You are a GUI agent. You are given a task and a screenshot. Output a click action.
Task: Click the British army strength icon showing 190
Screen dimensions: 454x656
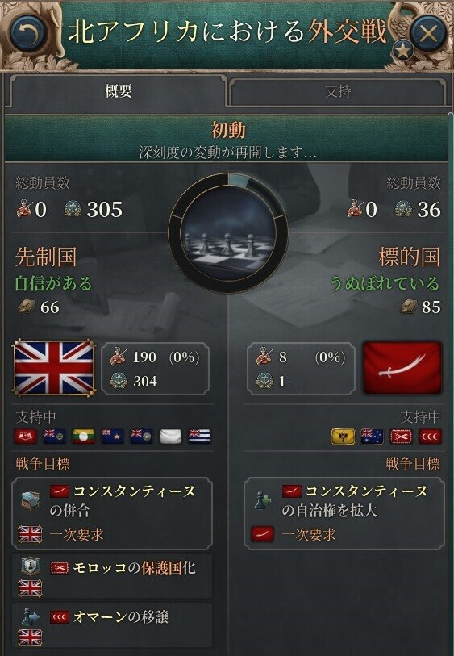(x=119, y=357)
